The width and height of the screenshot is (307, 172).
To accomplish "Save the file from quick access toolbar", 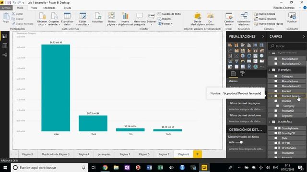I will point(9,2).
